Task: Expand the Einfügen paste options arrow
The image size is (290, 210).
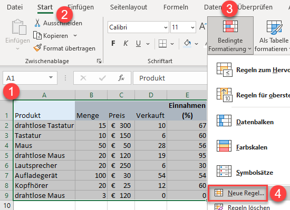Action: coord(17,48)
